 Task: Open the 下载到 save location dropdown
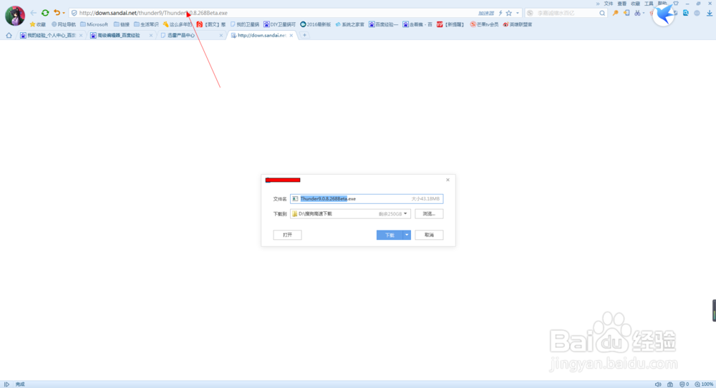tap(405, 213)
